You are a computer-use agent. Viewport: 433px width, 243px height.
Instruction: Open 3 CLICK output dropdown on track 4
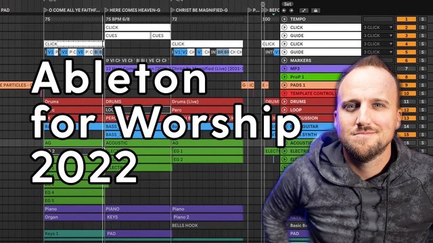click(378, 44)
